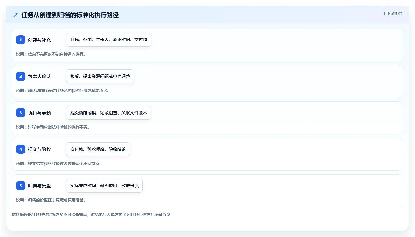Select the 提交阶段成果、记录阻塞、关联文件版本 chip

pos(109,113)
